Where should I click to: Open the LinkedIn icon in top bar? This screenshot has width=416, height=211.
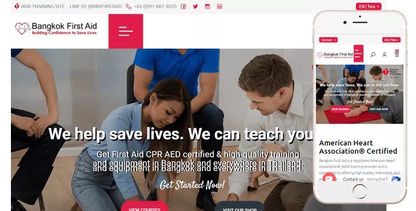coord(219,7)
